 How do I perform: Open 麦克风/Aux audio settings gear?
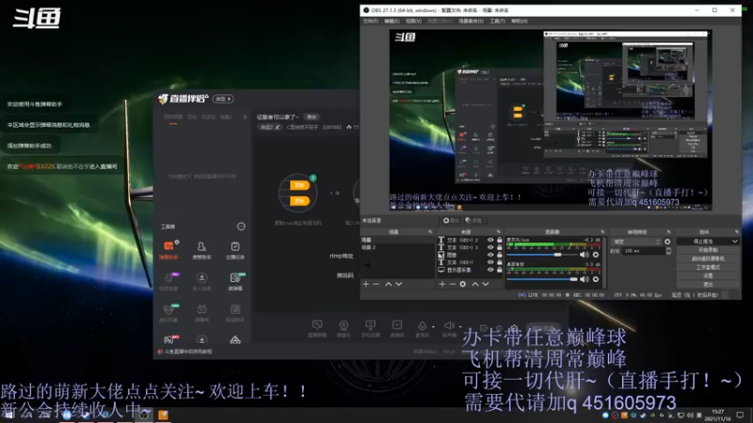596,255
